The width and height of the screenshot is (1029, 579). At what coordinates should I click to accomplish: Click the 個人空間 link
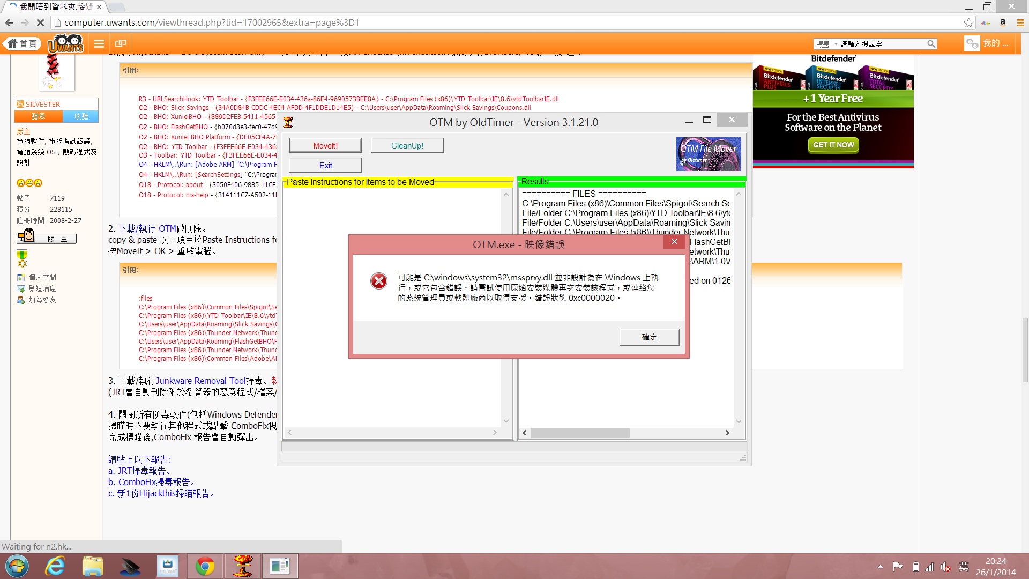pyautogui.click(x=42, y=277)
